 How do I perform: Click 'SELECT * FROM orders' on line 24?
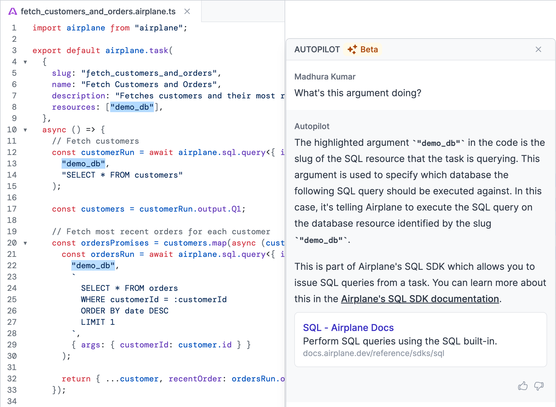[129, 288]
